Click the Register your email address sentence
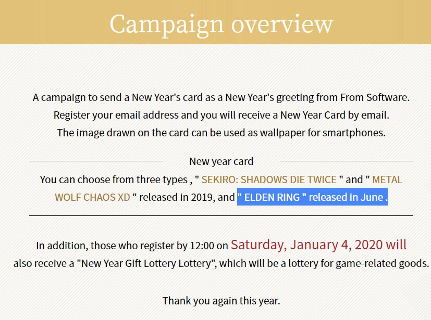431x320 pixels. click(221, 114)
